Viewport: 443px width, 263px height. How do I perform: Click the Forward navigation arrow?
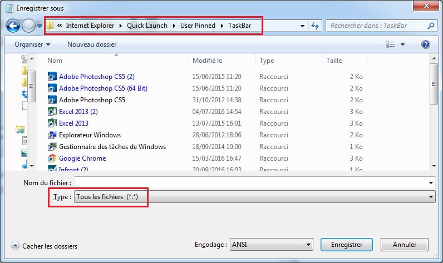tap(28, 26)
